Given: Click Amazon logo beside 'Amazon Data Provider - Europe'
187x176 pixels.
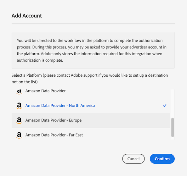Looking at the screenshot, I should (x=19, y=120).
